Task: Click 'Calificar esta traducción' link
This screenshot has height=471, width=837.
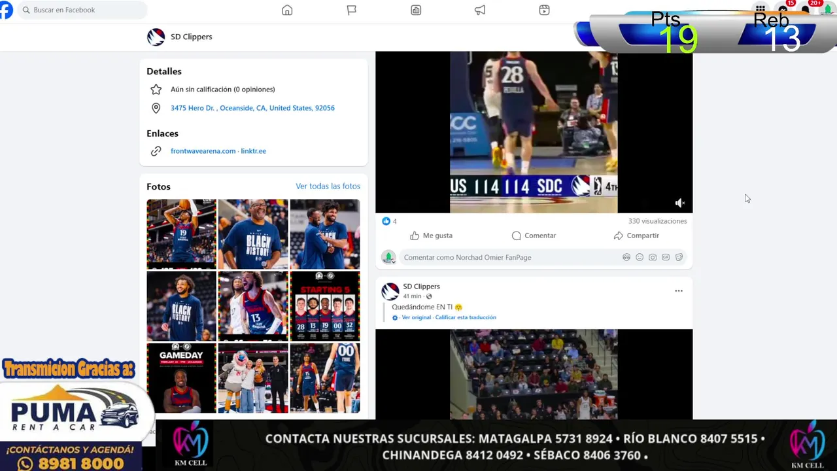Action: click(x=466, y=317)
